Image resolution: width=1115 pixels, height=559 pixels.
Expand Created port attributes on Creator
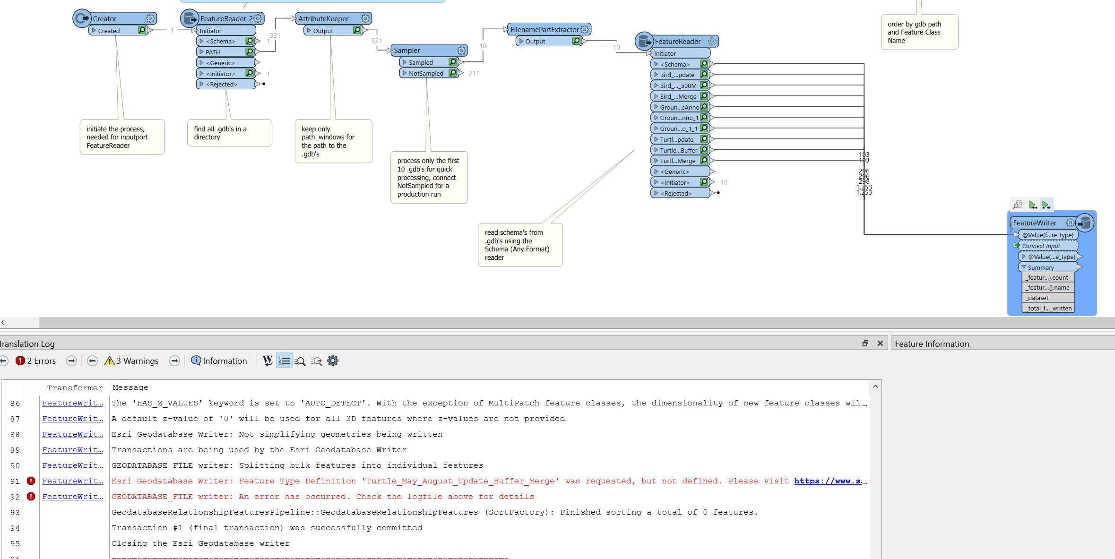pos(94,30)
